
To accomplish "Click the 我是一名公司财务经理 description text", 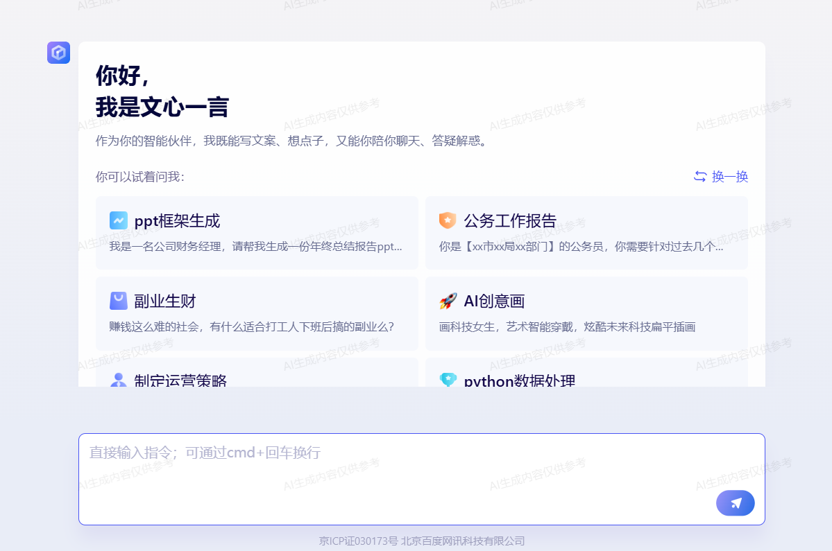I will click(256, 246).
